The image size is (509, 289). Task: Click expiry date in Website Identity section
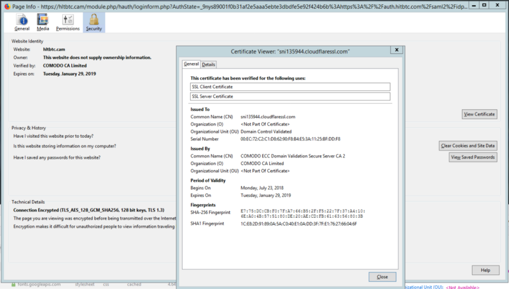(x=69, y=74)
